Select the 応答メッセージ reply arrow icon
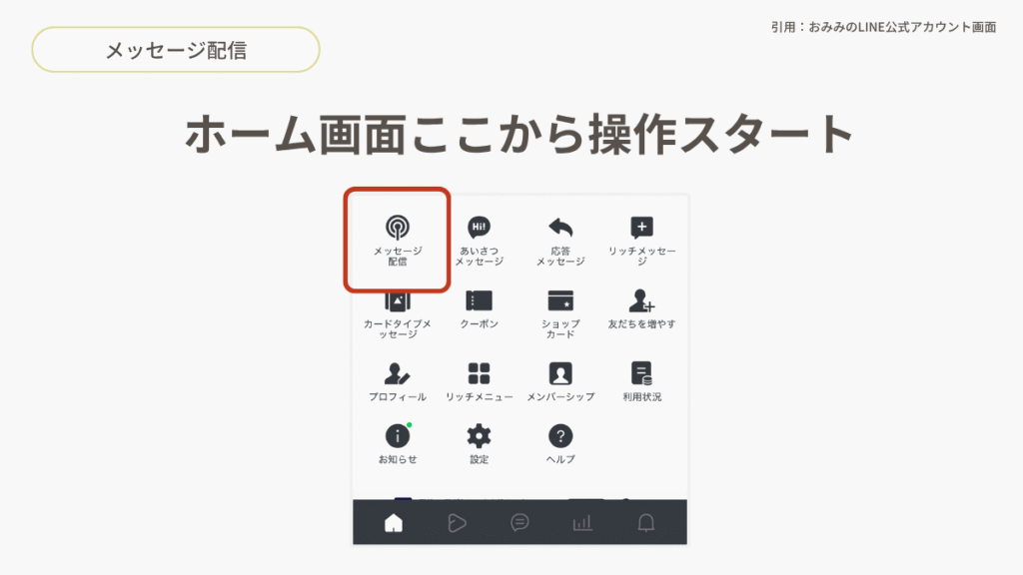 pyautogui.click(x=560, y=228)
